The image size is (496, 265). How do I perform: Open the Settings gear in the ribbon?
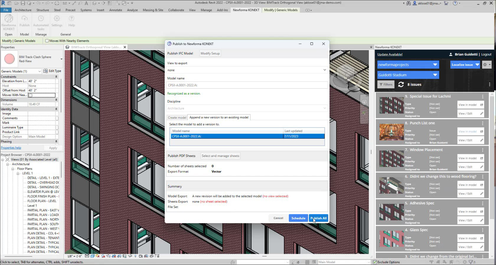[57, 21]
